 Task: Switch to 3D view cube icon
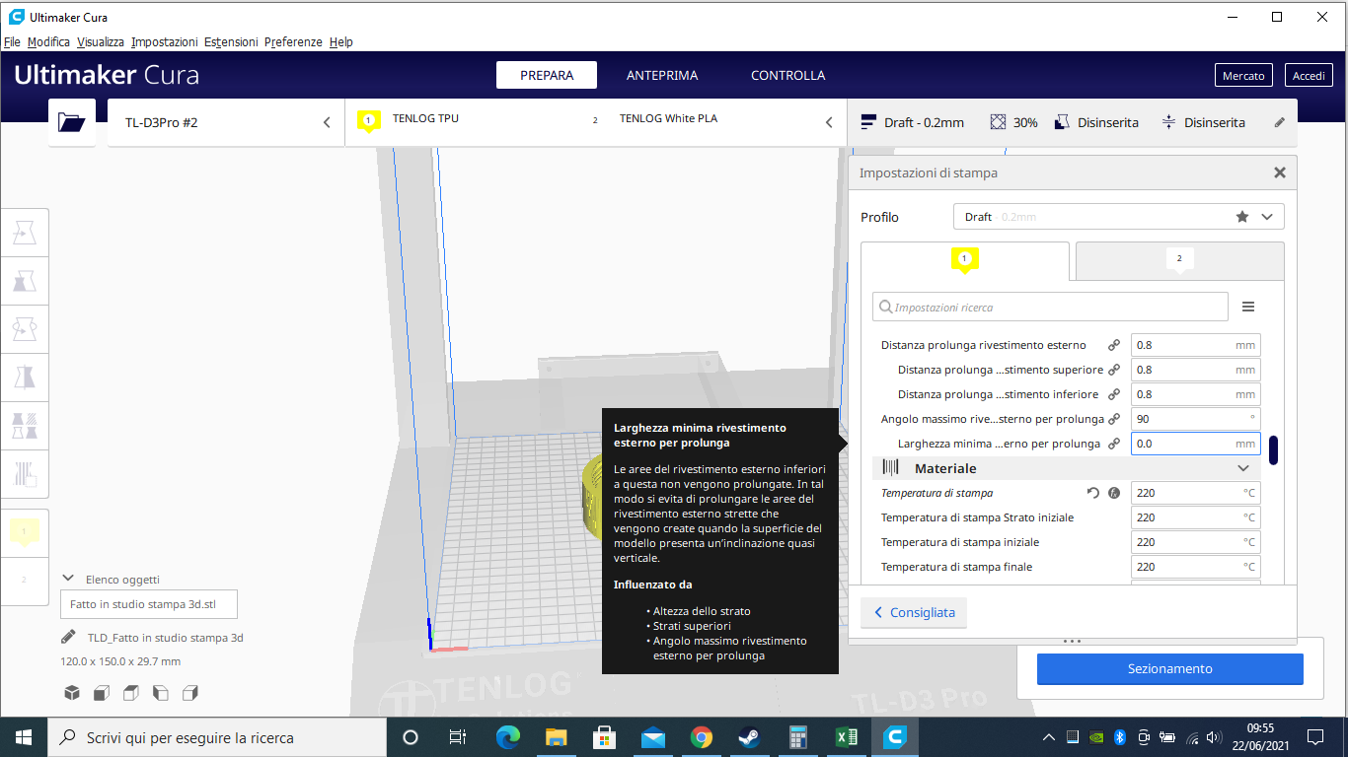(x=72, y=693)
